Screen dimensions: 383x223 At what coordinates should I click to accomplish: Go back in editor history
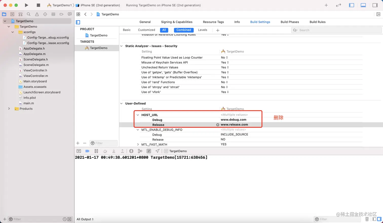pyautogui.click(x=85, y=14)
